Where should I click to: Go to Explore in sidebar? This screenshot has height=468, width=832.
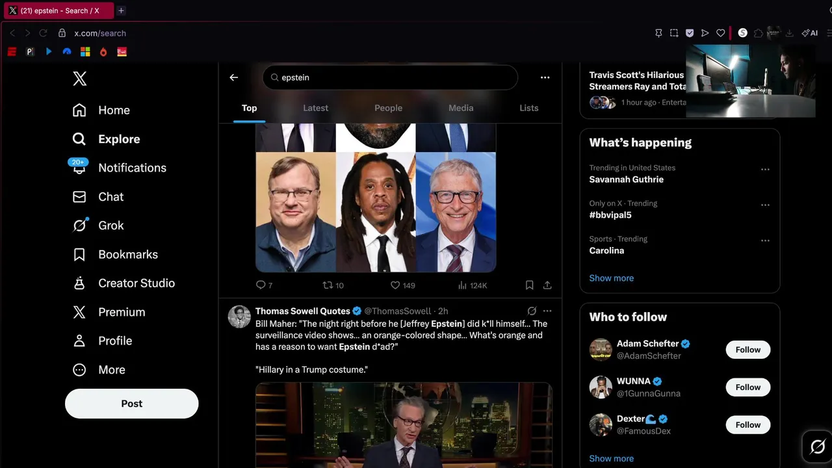106,139
